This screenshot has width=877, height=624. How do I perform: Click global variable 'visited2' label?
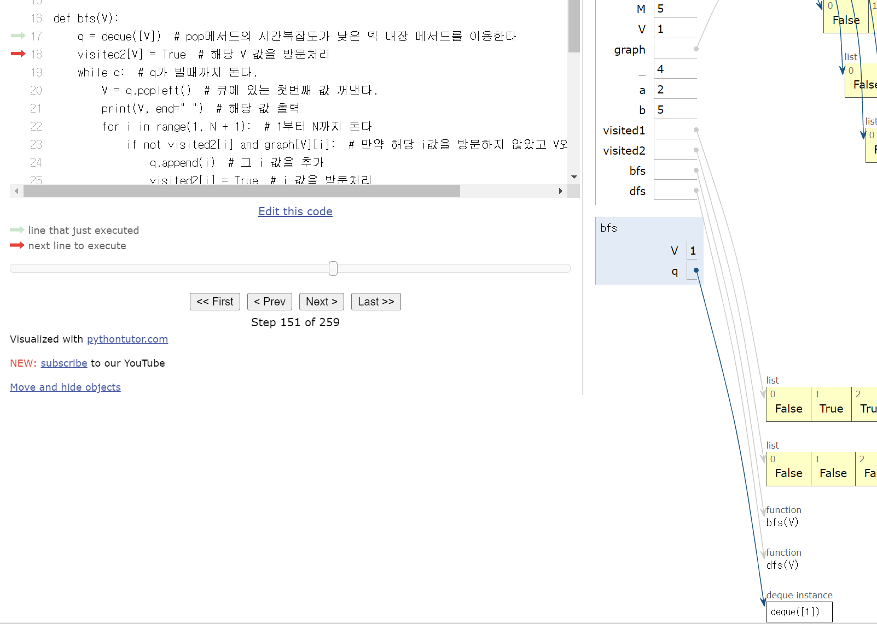click(624, 150)
